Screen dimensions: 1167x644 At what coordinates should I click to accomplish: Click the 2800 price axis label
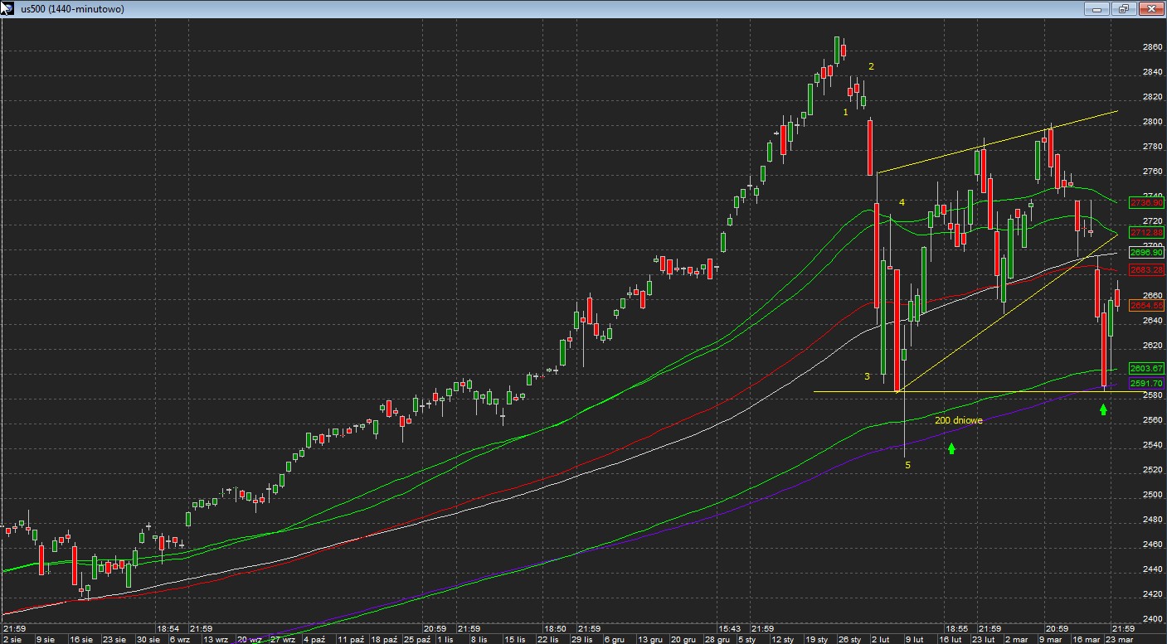(x=1152, y=122)
